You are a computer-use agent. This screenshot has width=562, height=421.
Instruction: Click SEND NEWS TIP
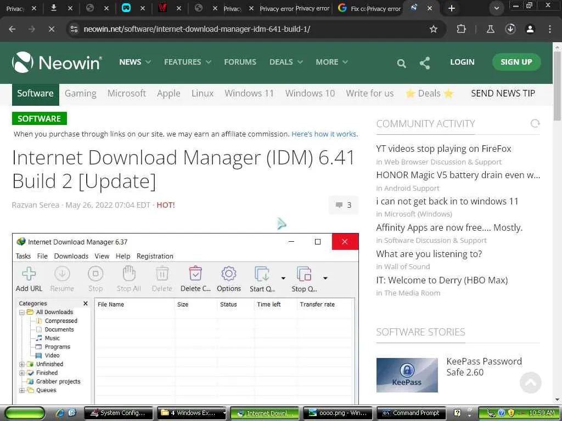coord(503,93)
